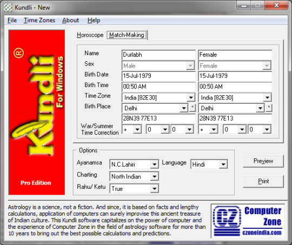This screenshot has width=292, height=245.
Task: Click the Kundli icon in title bar
Action: coord(8,8)
